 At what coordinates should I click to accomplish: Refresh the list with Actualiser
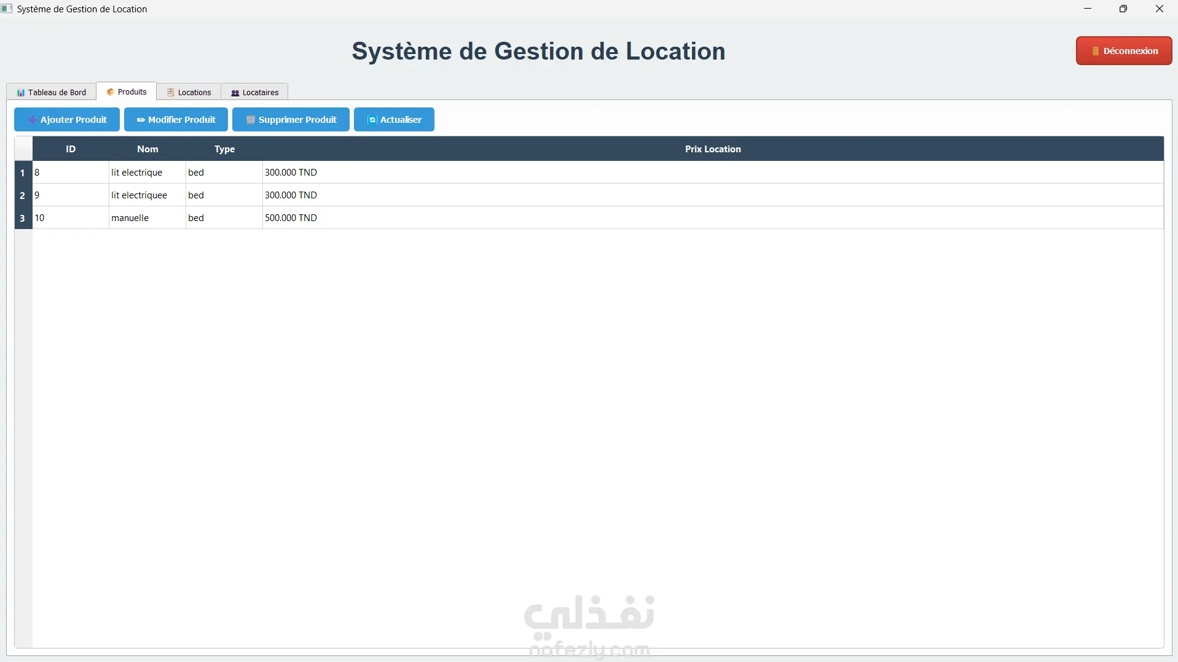click(394, 120)
